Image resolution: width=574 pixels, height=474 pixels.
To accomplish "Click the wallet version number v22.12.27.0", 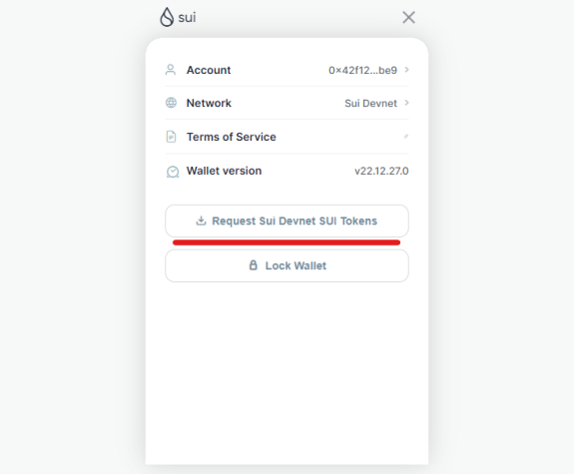I will tap(381, 171).
